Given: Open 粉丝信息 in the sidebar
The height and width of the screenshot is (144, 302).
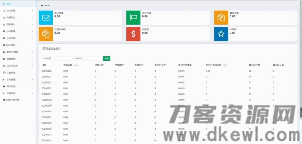Looking at the screenshot, I should click(11, 45).
